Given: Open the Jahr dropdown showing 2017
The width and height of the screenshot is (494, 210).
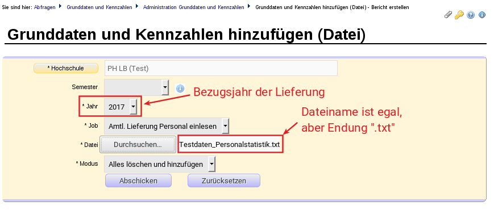Looking at the screenshot, I should click(x=121, y=107).
